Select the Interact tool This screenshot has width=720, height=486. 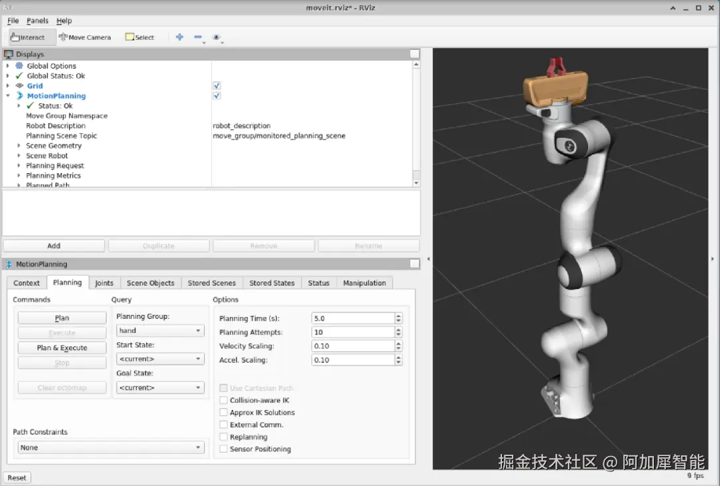tap(32, 37)
